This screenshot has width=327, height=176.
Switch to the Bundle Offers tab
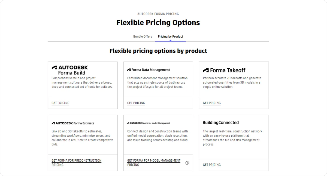143,36
